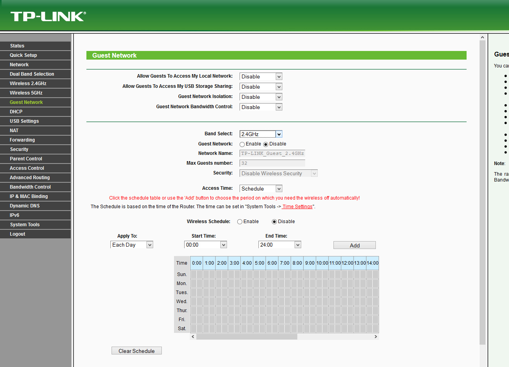This screenshot has height=367, width=509.
Task: Go to System Tools menu
Action: pyautogui.click(x=25, y=225)
